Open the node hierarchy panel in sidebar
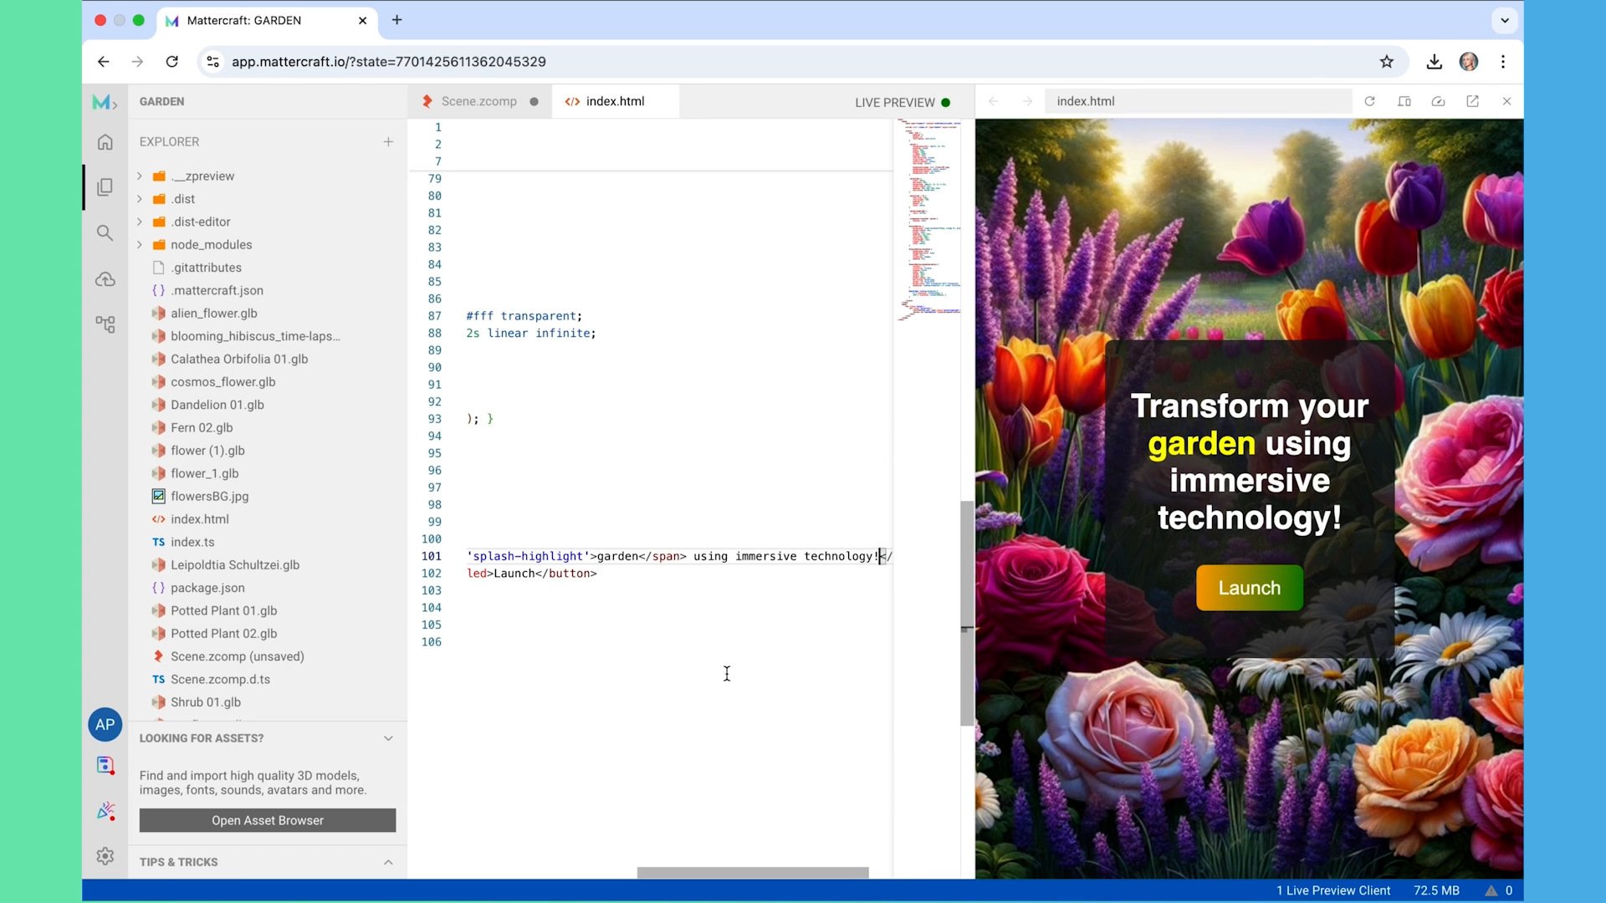Image resolution: width=1606 pixels, height=903 pixels. pyautogui.click(x=105, y=324)
